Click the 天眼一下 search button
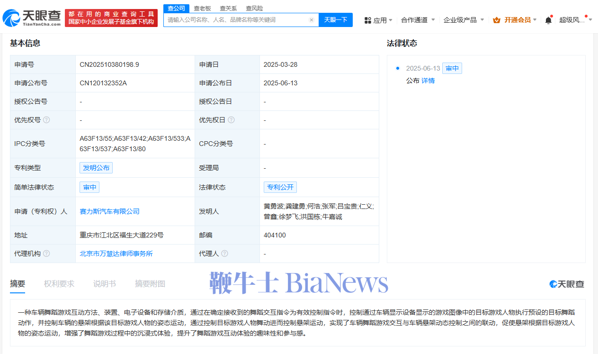This screenshot has width=598, height=354. click(336, 20)
